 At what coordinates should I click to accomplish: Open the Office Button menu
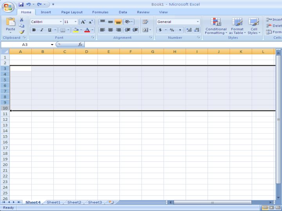coord(8,7)
